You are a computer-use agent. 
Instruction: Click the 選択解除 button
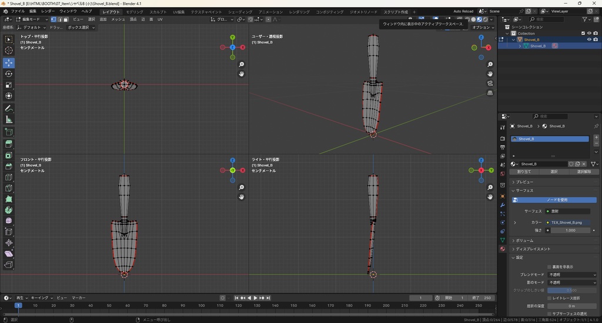(x=584, y=172)
